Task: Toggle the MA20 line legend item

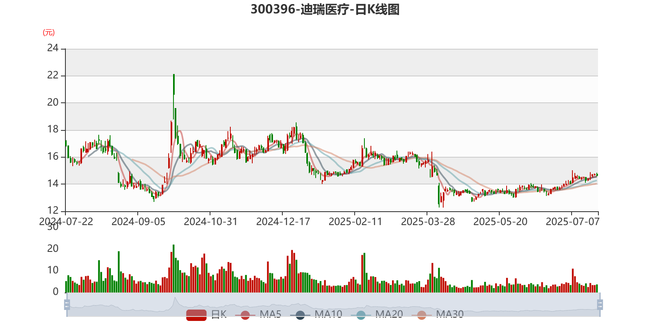Action: pyautogui.click(x=377, y=314)
